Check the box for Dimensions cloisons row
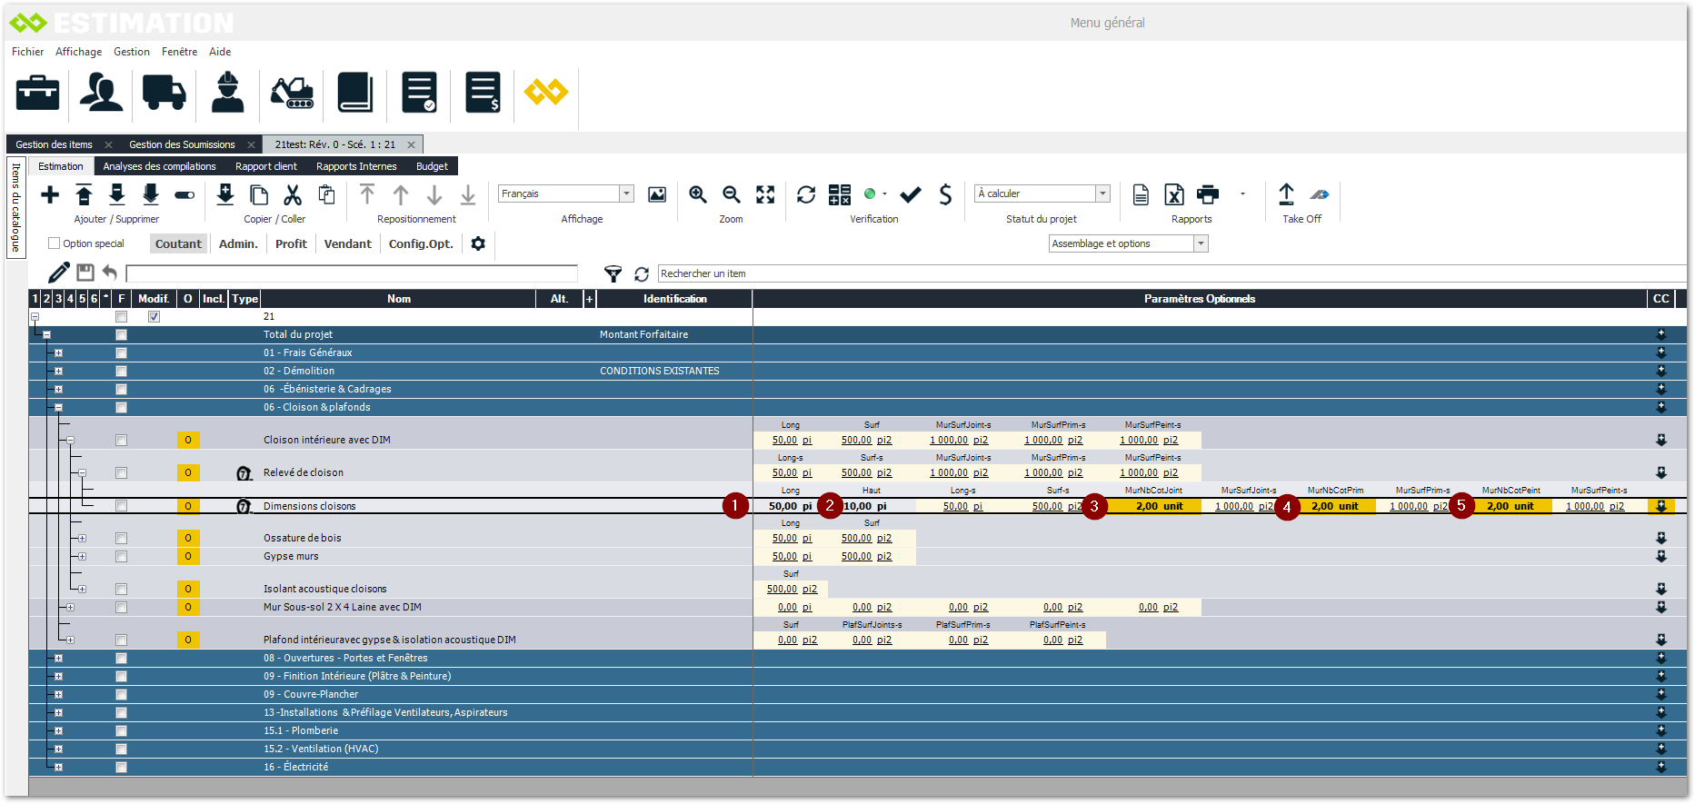 121,506
